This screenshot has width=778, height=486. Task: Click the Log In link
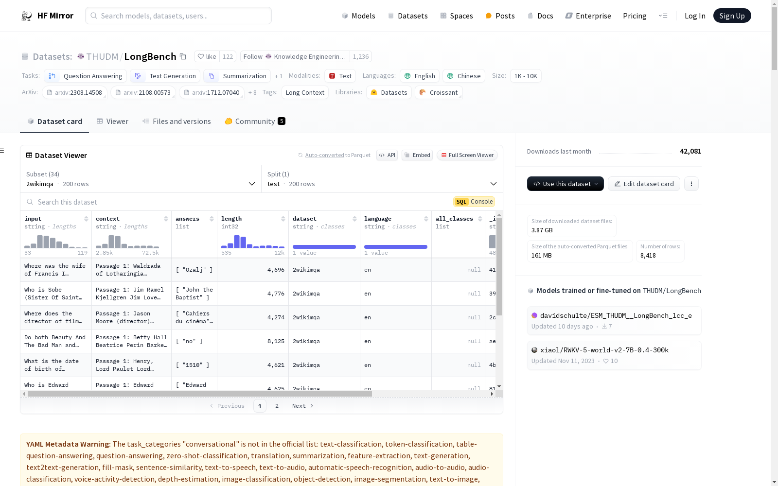point(695,16)
